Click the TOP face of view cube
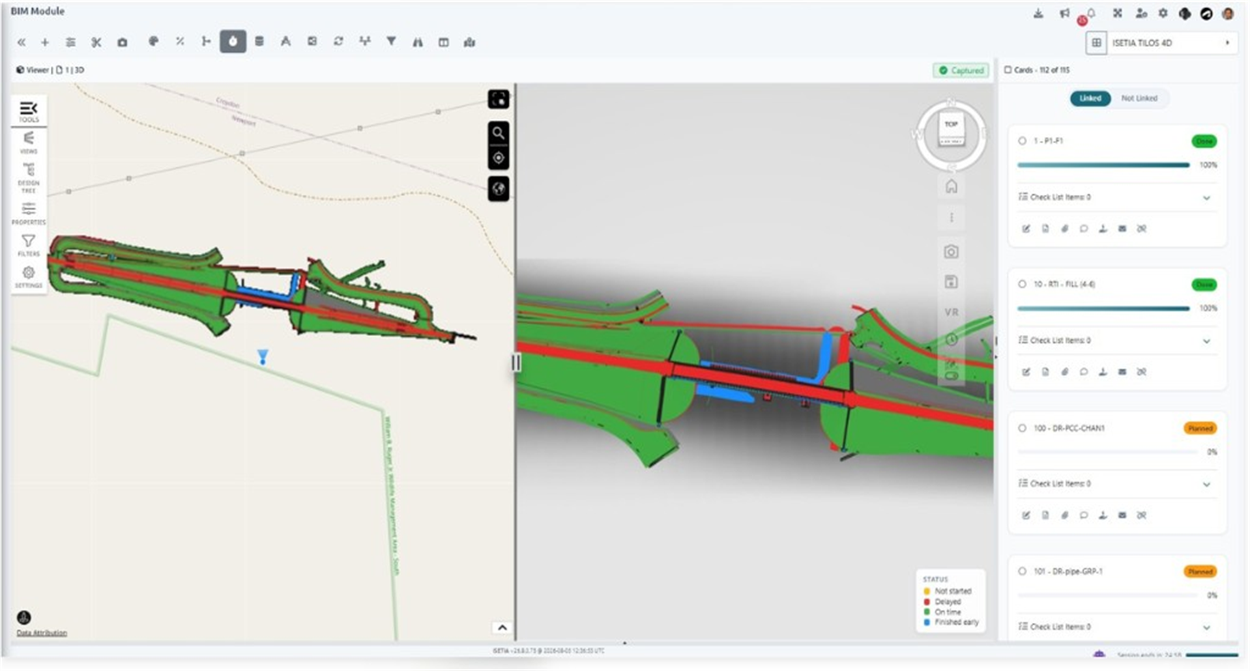Screen dimensions: 1250x671 951,124
